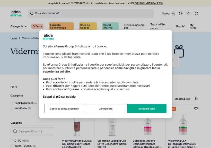Image resolution: width=211 pixels, height=148 pixels.
Task: Click the Configurare cookies button
Action: pos(105,108)
